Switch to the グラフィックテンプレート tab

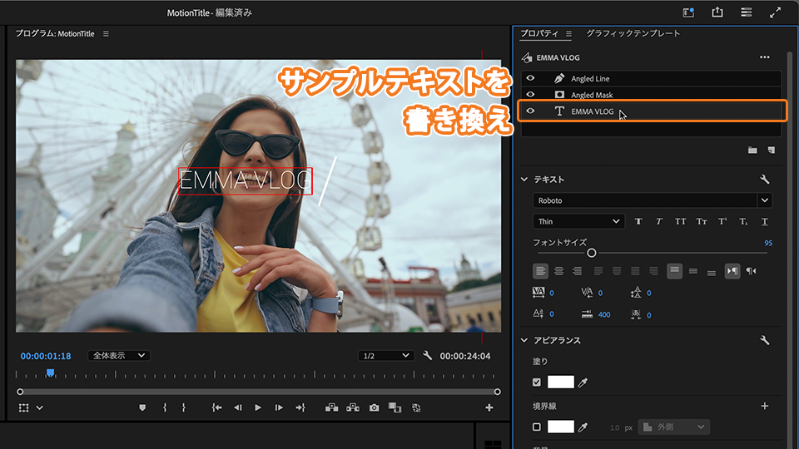coord(633,33)
